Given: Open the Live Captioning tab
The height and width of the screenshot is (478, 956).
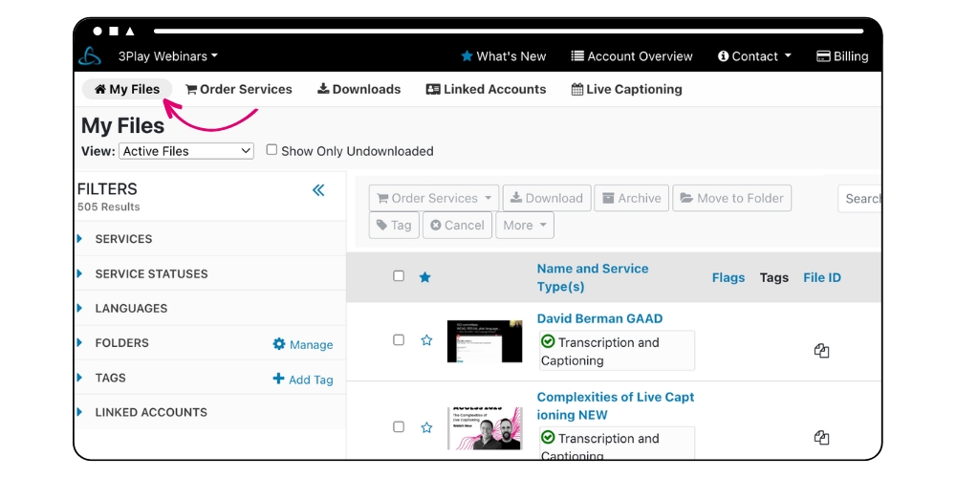Looking at the screenshot, I should click(627, 89).
